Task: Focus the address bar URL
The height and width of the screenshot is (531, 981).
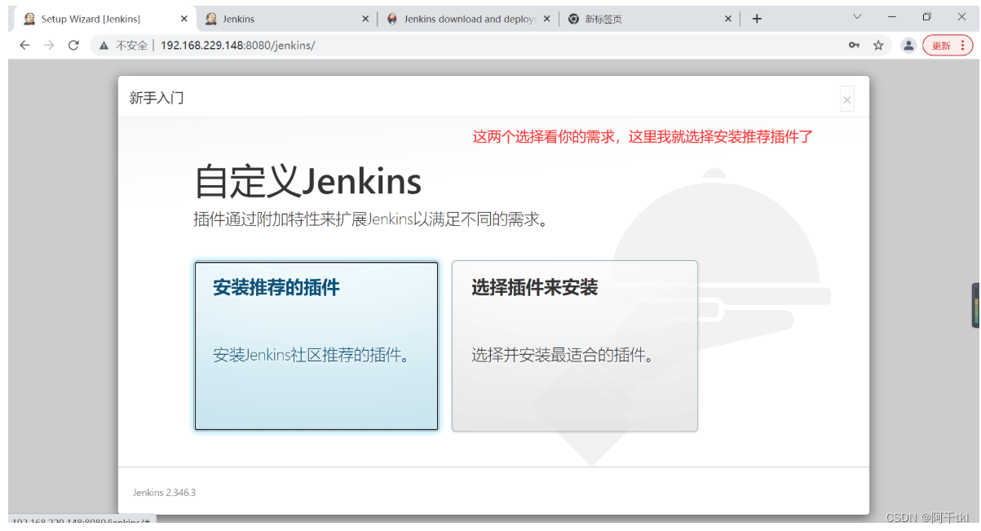Action: click(237, 46)
